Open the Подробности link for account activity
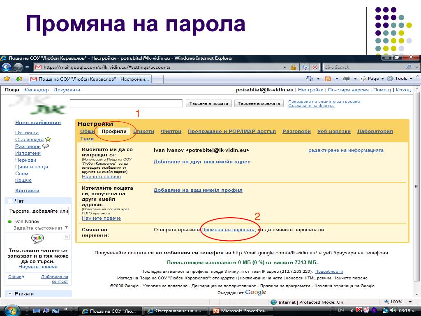Viewport: 421px width, 316px height. click(329, 272)
